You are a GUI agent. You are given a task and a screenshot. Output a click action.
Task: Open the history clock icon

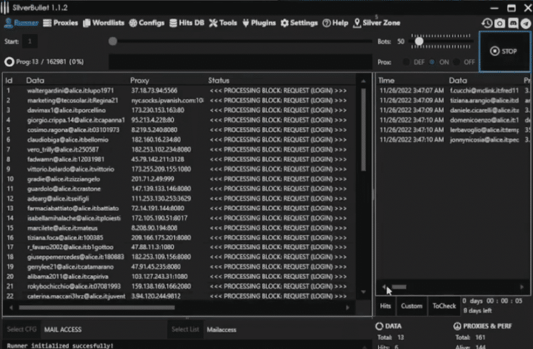tap(487, 23)
